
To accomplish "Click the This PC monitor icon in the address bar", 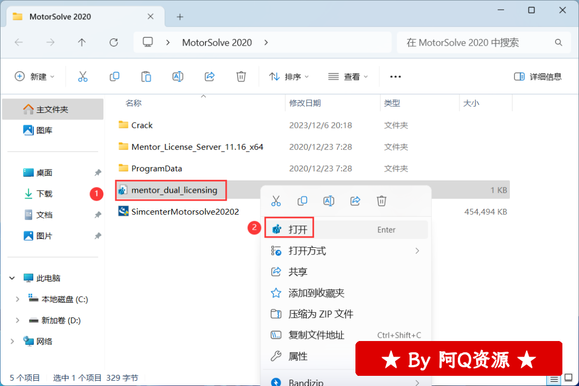I will (148, 42).
